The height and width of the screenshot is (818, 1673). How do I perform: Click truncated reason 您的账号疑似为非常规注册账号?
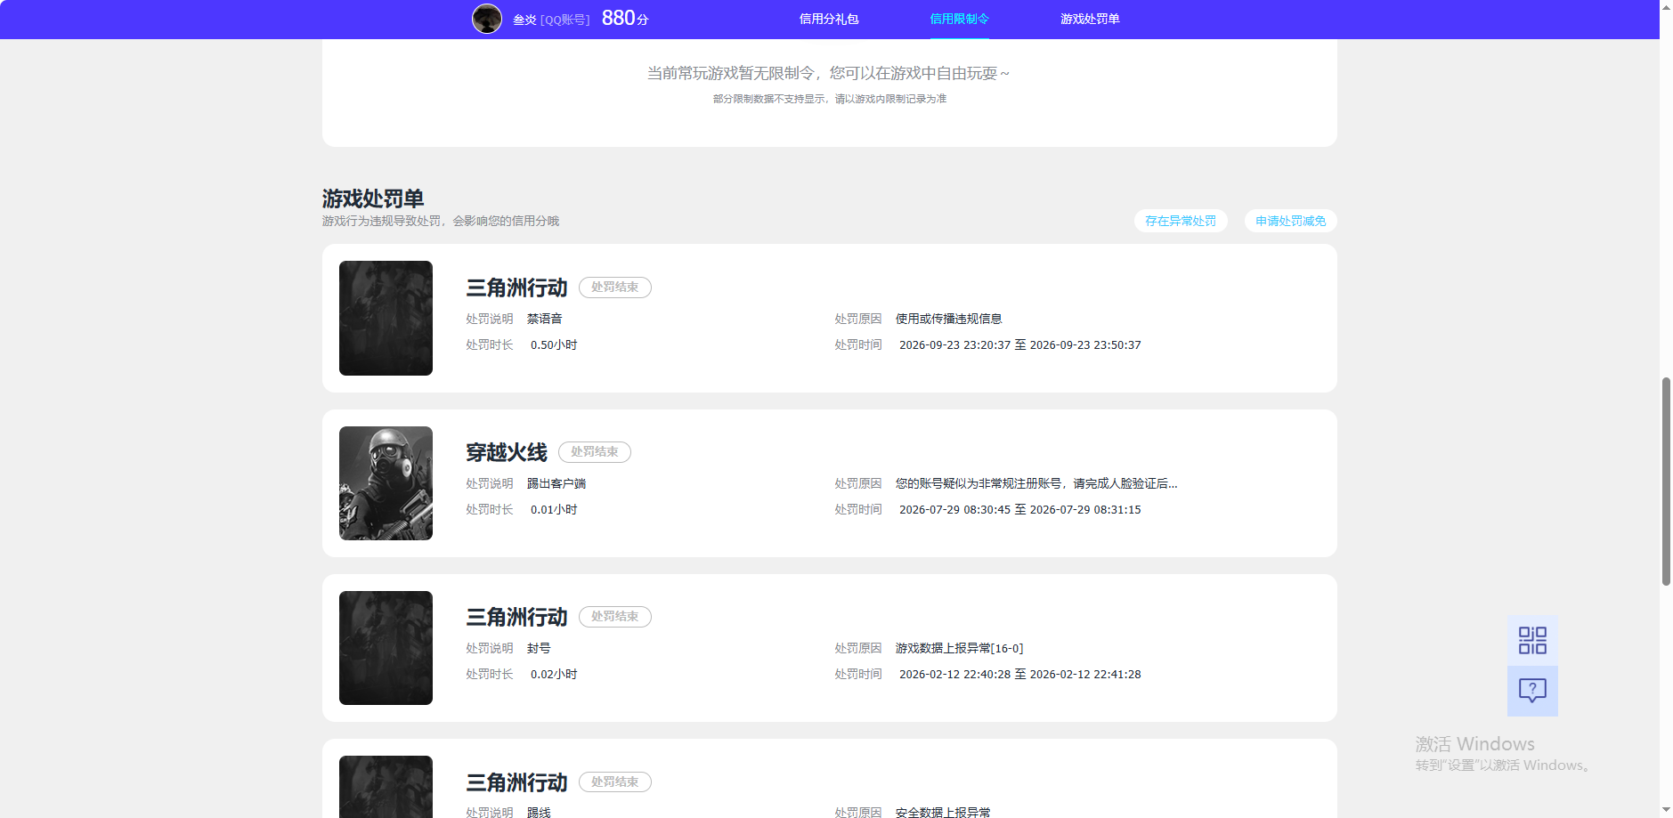(1036, 483)
